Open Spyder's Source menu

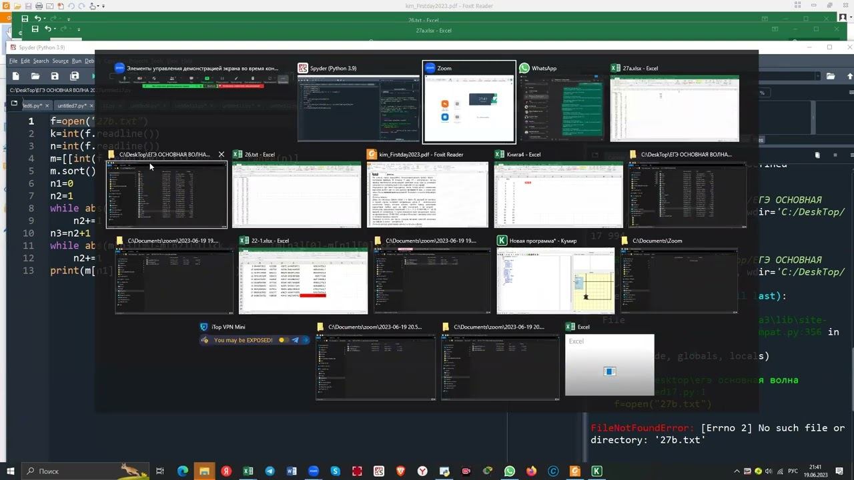(60, 61)
